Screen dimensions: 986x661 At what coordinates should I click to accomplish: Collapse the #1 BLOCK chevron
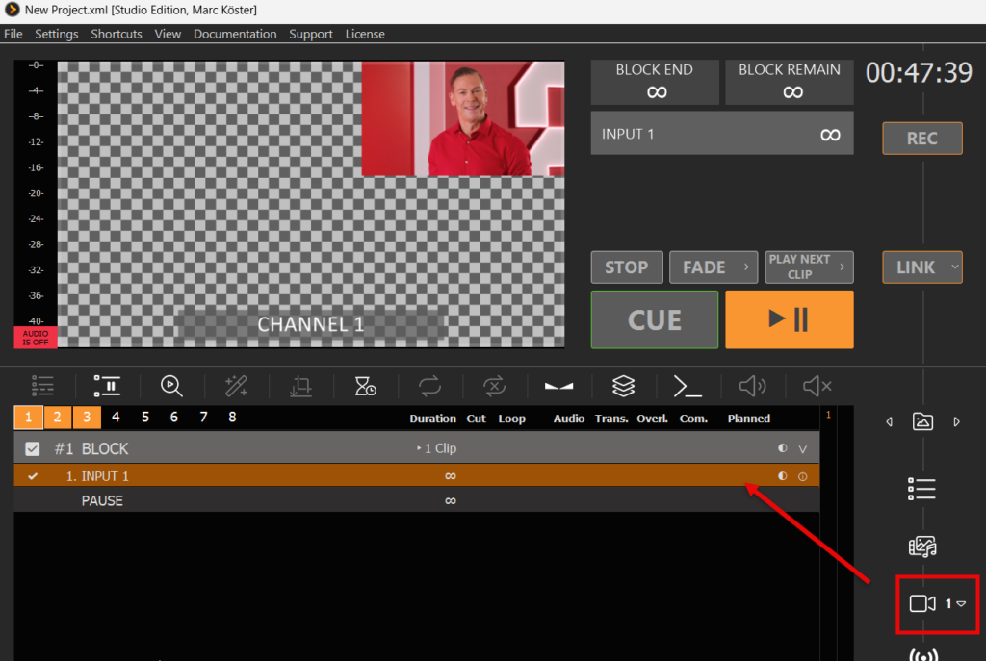tap(802, 449)
